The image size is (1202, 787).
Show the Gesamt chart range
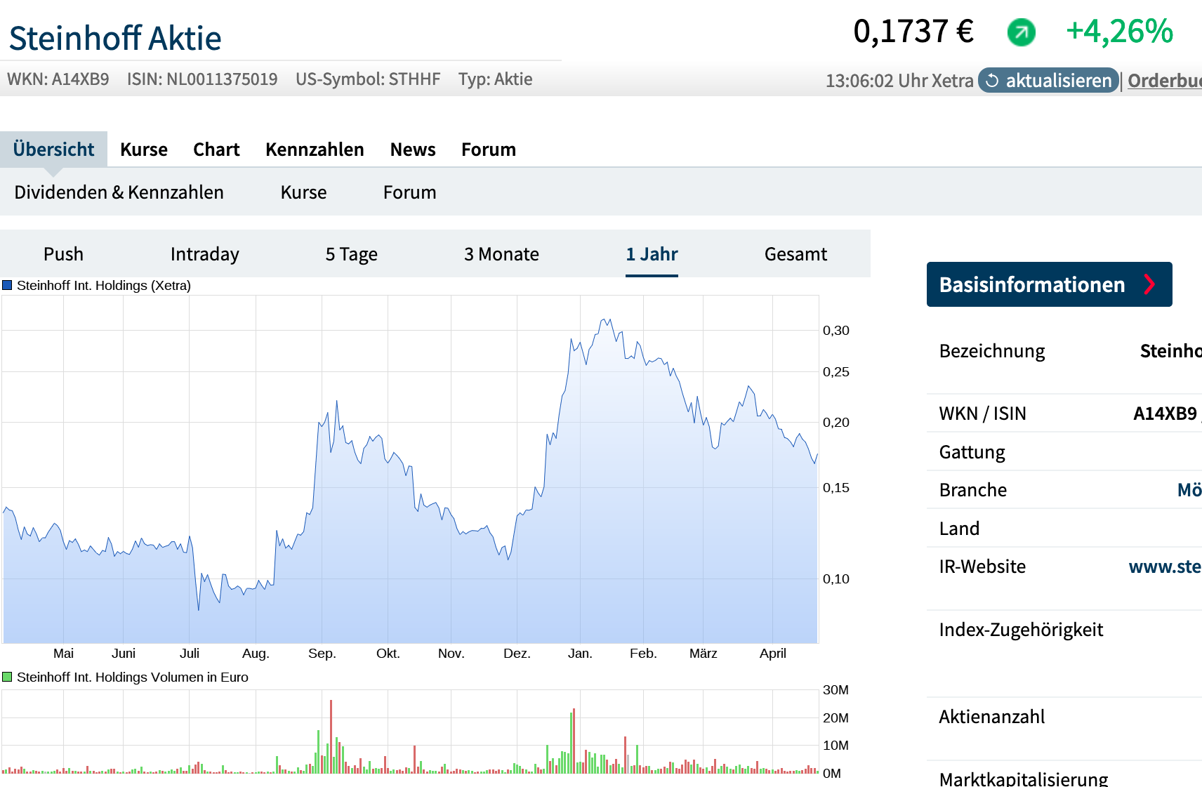point(795,254)
